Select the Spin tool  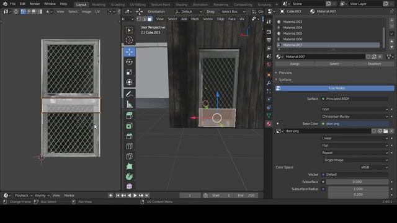point(129,176)
